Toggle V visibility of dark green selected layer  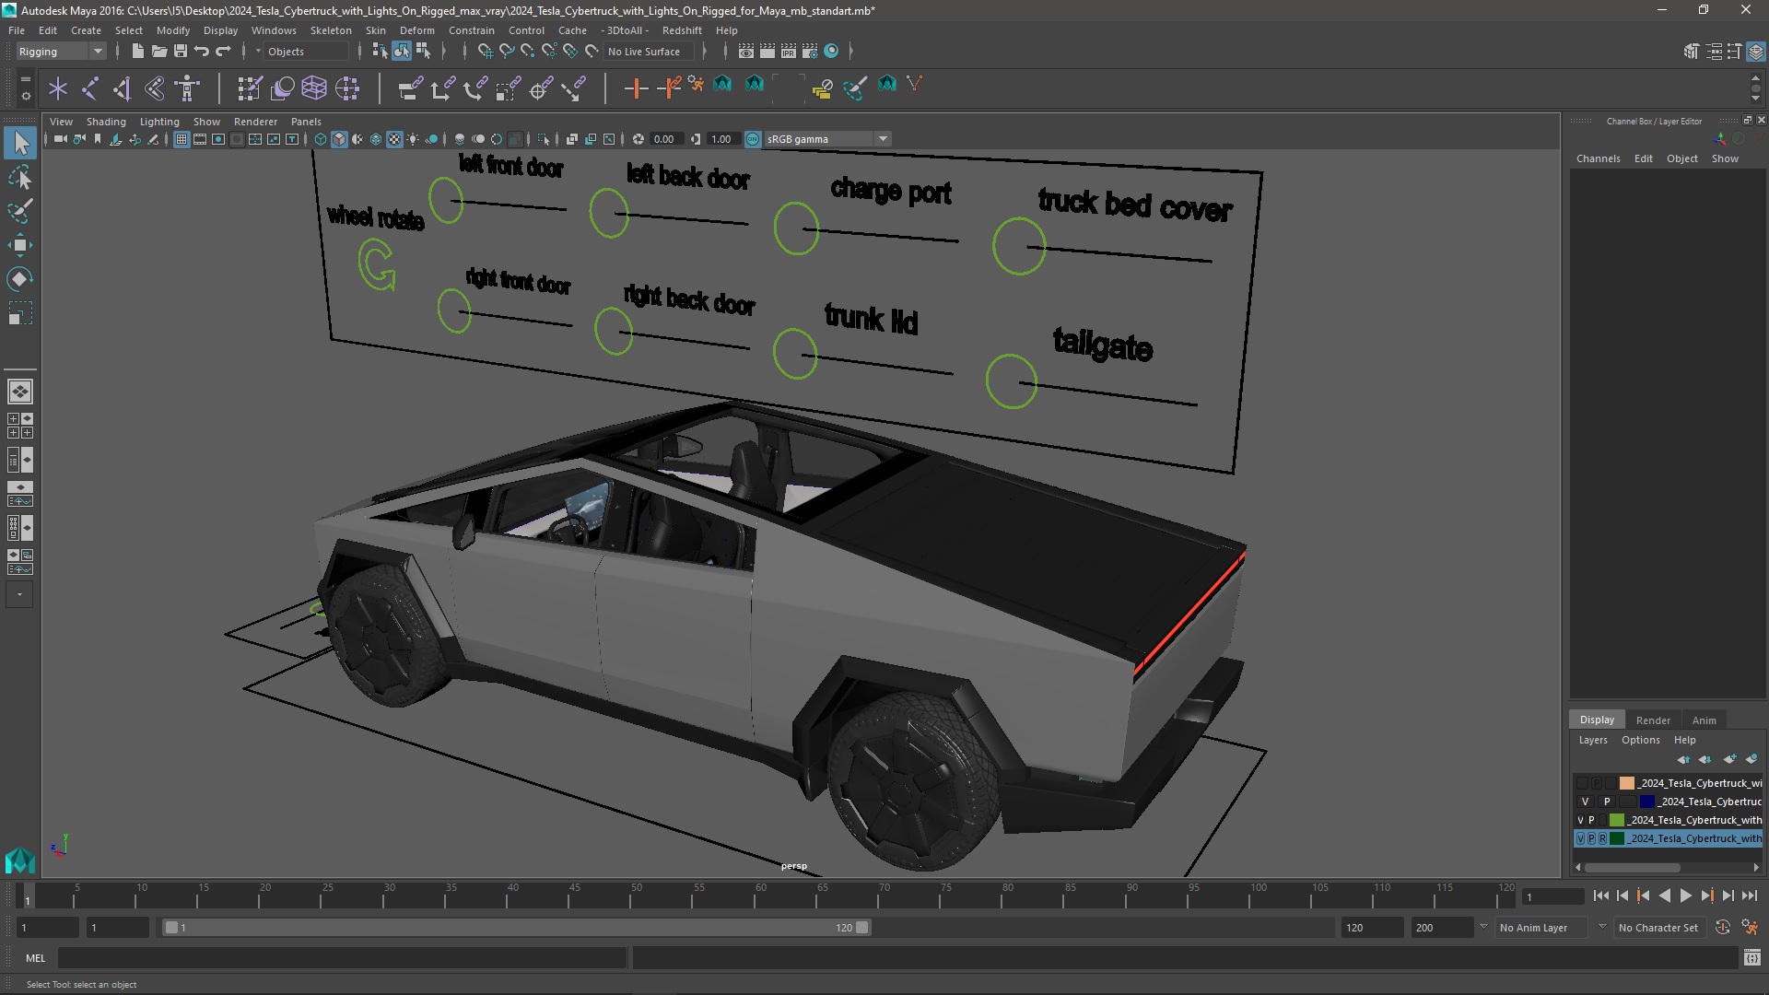click(x=1580, y=838)
